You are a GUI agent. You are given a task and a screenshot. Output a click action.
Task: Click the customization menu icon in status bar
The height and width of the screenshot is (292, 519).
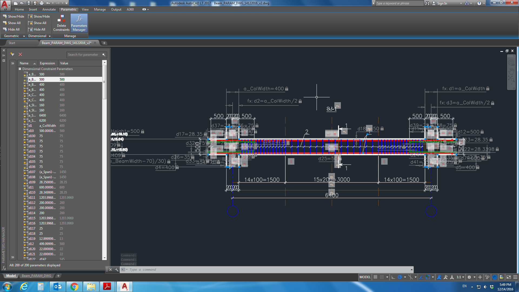click(515, 277)
